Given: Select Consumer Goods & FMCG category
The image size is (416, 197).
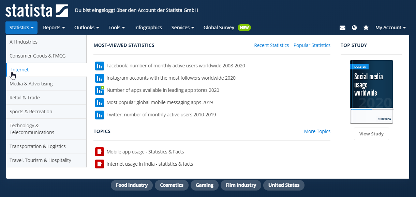Looking at the screenshot, I should (46, 56).
